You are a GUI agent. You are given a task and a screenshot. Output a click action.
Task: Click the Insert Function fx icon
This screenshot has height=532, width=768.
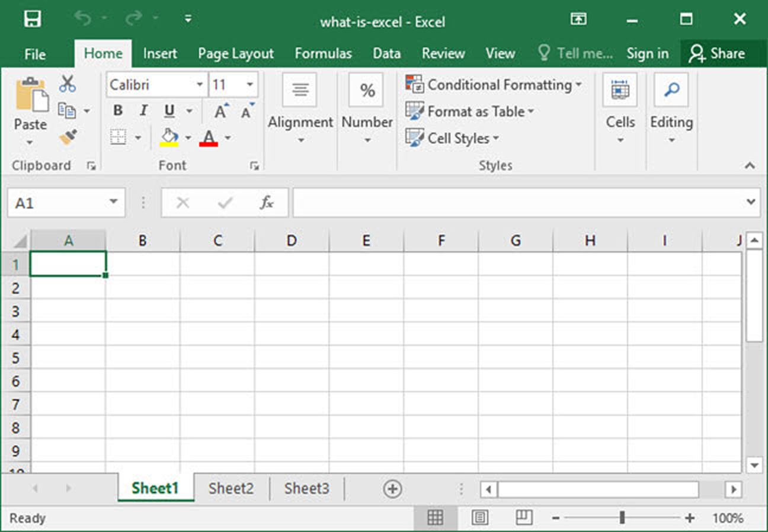[x=267, y=202]
